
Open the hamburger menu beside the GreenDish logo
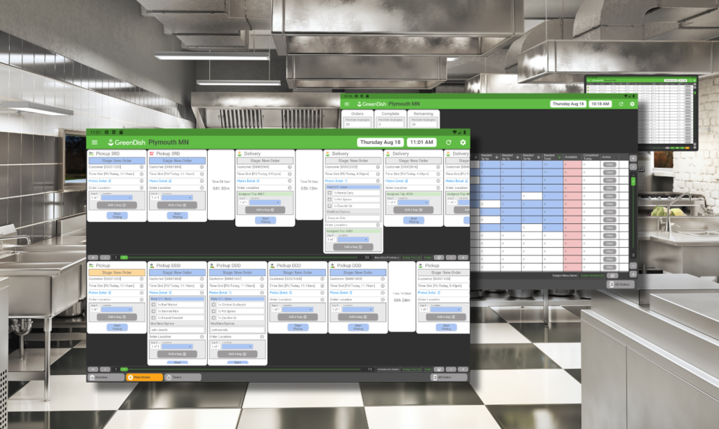(x=95, y=142)
